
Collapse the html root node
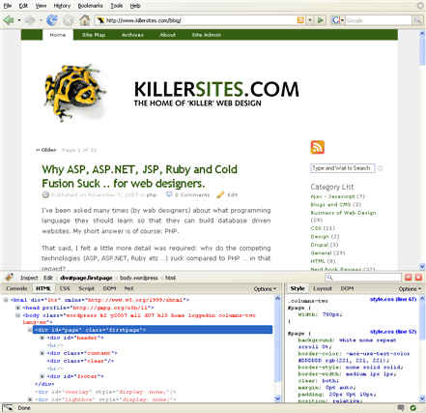pos(6,300)
